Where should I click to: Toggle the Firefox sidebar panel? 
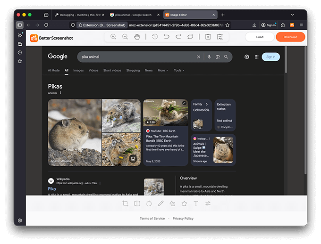pyautogui.click(x=19, y=25)
